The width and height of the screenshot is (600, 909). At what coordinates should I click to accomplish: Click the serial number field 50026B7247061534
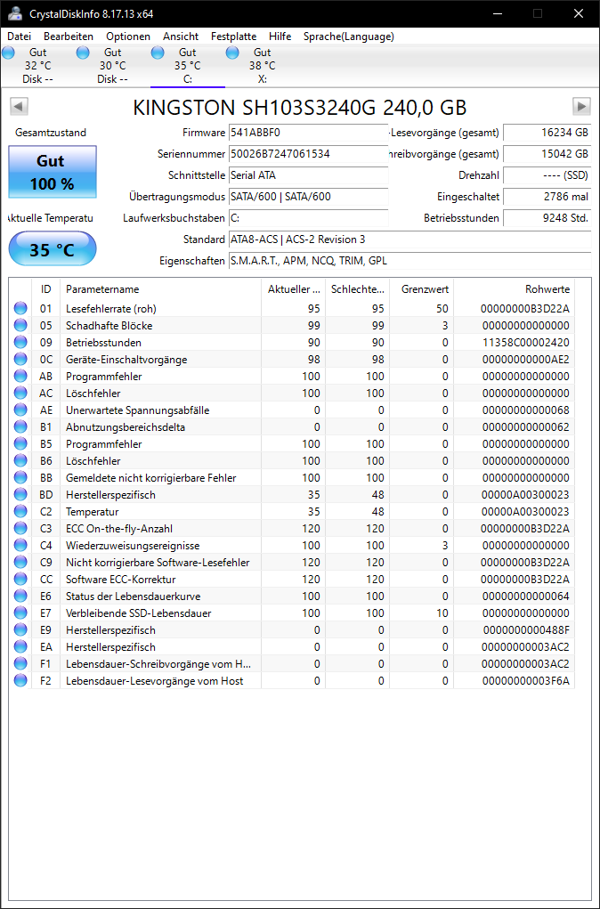point(308,154)
